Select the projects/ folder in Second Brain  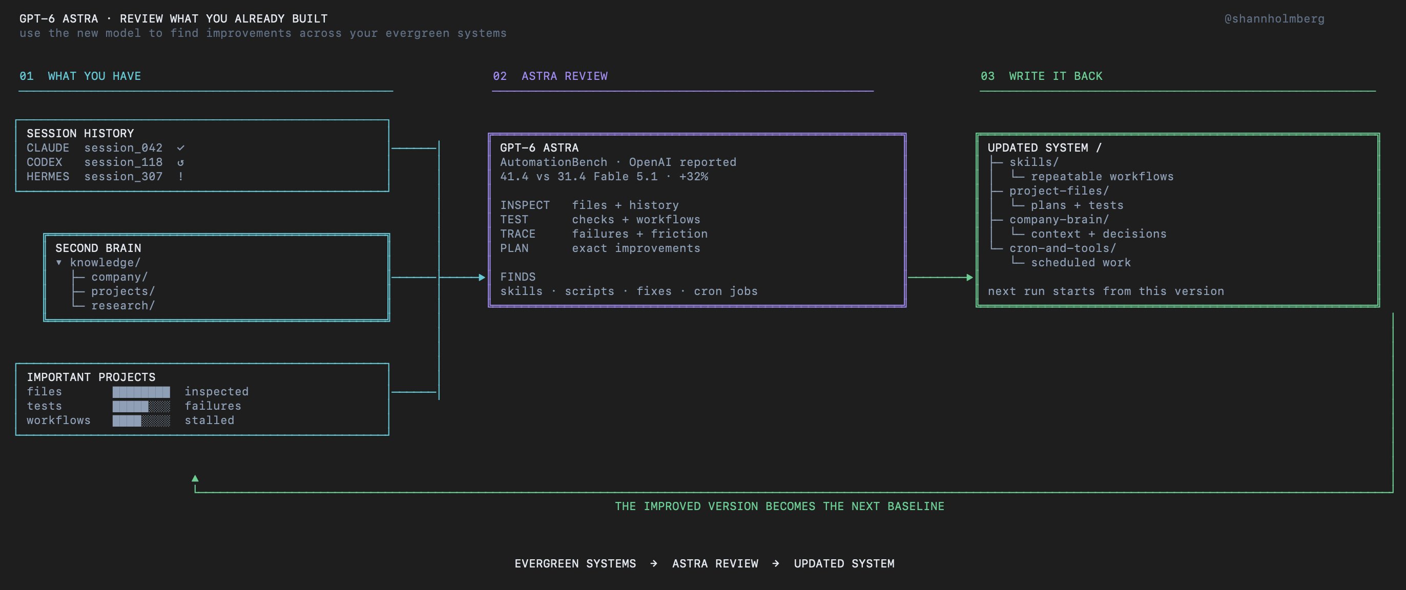tap(123, 291)
